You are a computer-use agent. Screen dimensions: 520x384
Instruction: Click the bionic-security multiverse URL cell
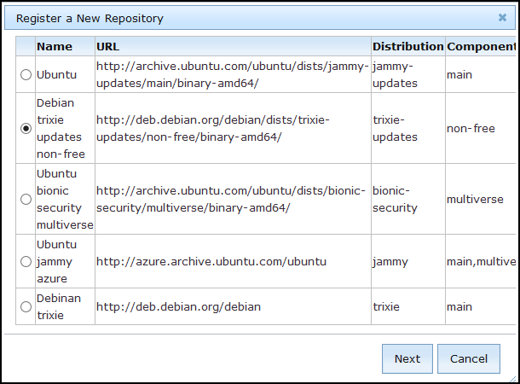point(233,199)
